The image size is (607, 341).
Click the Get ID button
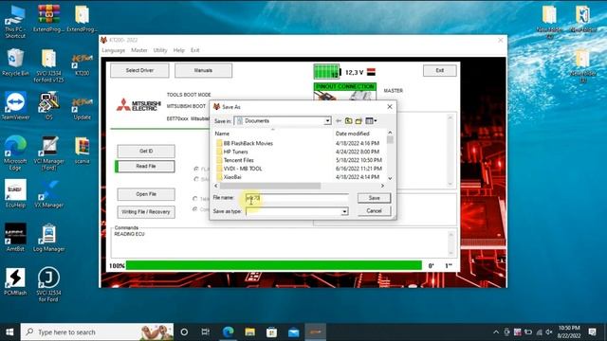click(x=146, y=152)
